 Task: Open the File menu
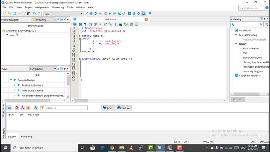click(x=4, y=8)
